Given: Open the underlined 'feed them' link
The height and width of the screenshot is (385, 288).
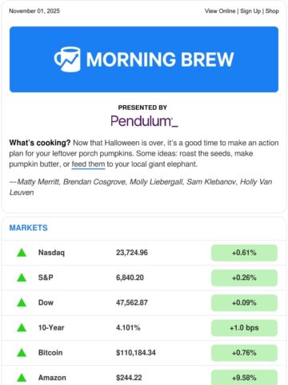Looking at the screenshot, I should pos(88,164).
